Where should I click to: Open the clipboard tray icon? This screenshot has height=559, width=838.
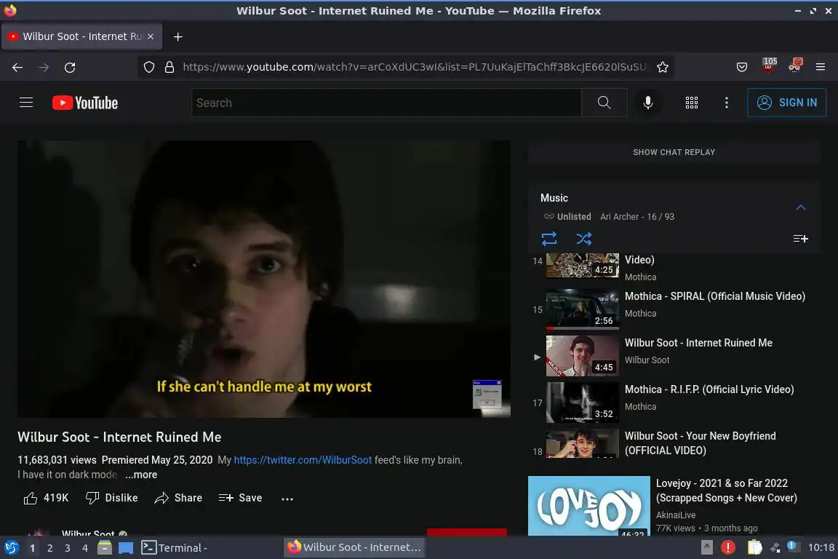[754, 547]
